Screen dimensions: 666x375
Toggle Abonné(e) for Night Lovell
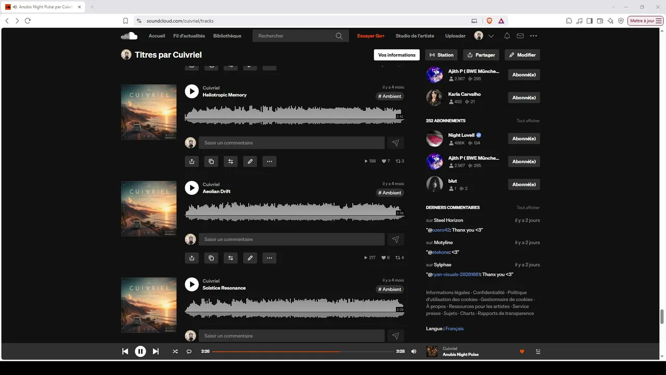coord(524,139)
